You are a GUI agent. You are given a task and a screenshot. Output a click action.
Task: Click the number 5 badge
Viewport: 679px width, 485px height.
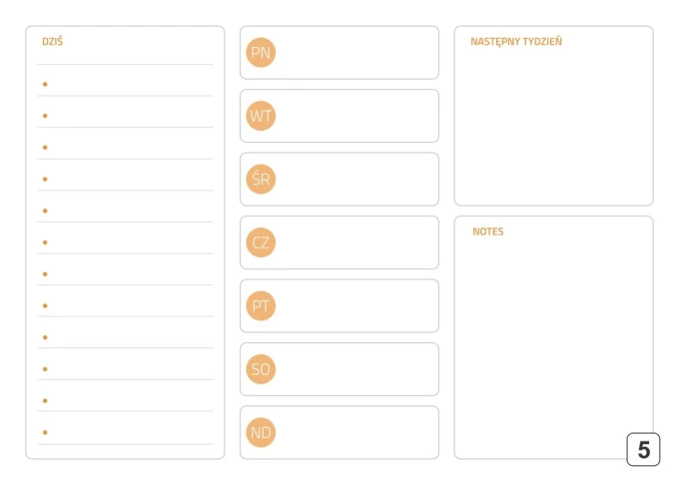click(643, 449)
